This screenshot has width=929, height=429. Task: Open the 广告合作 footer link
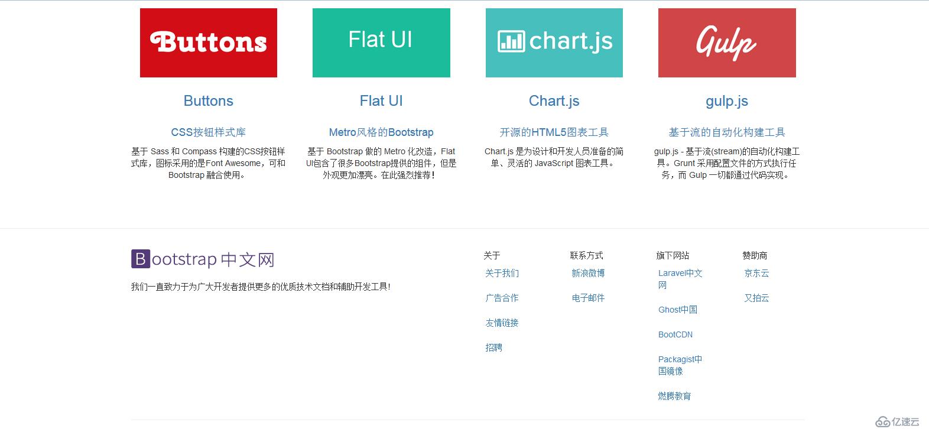coord(502,298)
